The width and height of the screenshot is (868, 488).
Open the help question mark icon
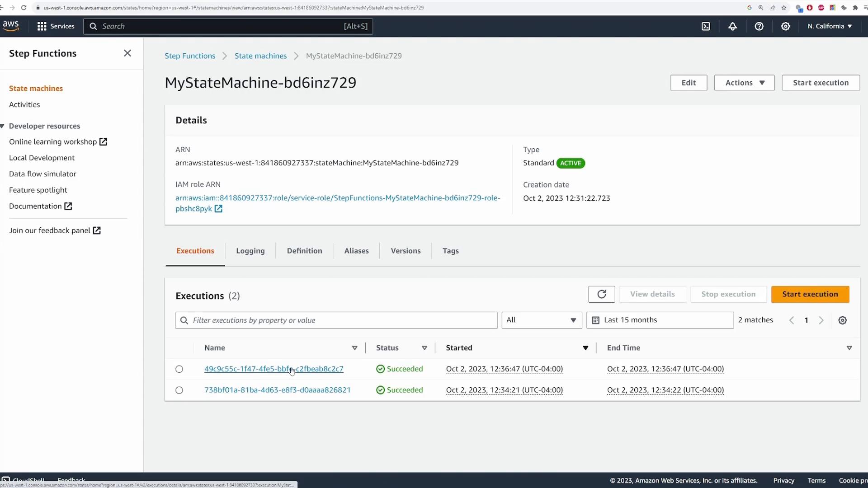tap(759, 26)
